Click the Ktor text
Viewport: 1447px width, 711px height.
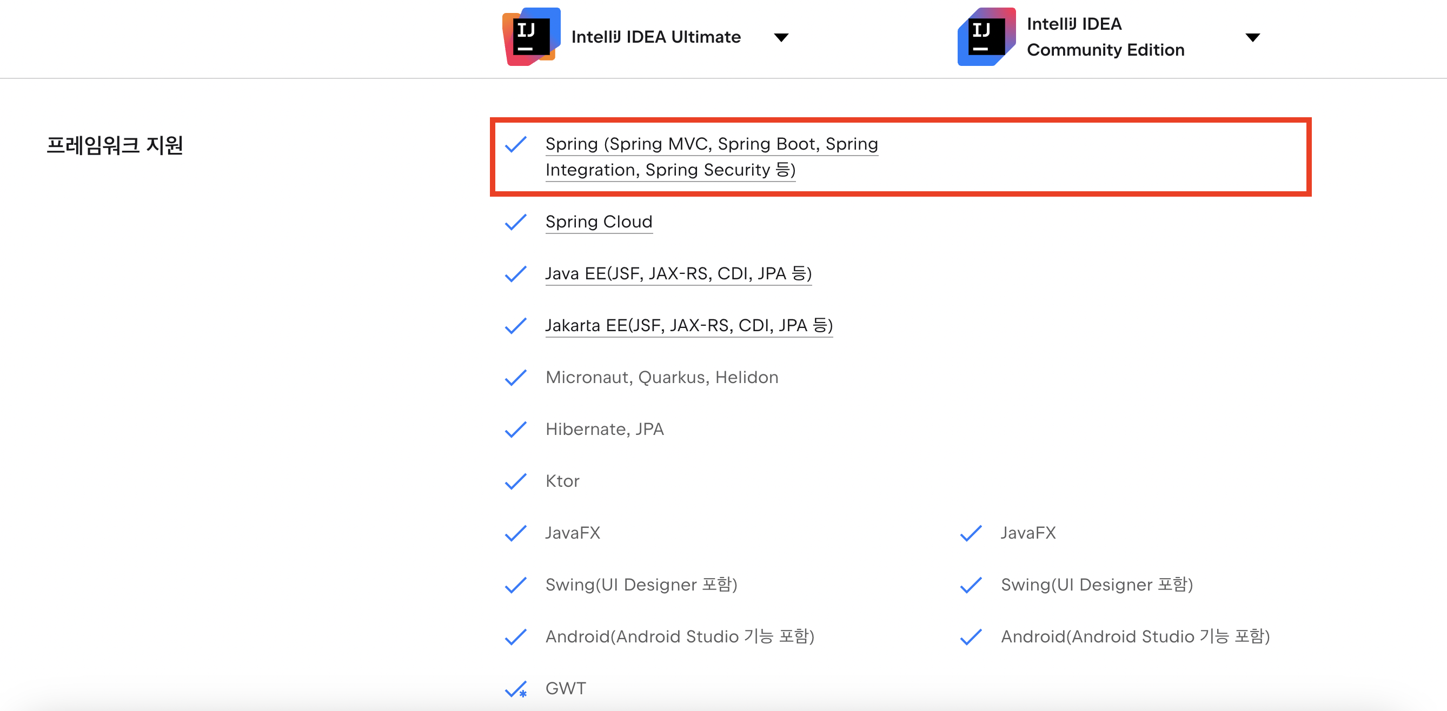tap(562, 481)
